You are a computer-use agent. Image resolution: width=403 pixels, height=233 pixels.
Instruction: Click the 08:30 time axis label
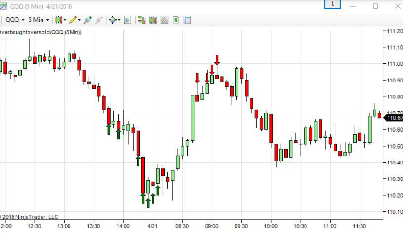(x=182, y=226)
